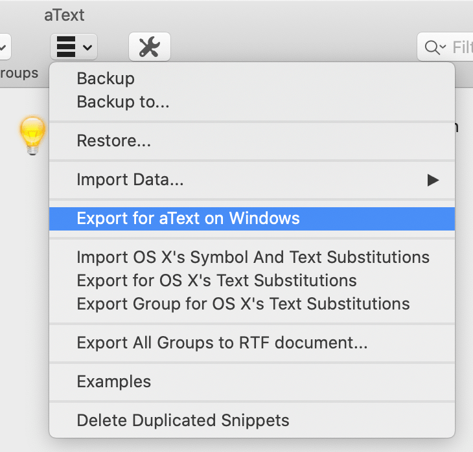Image resolution: width=473 pixels, height=452 pixels.
Task: Focus the Filter search field
Action: click(x=461, y=47)
